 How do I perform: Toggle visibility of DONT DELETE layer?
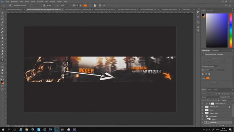pos(203,107)
